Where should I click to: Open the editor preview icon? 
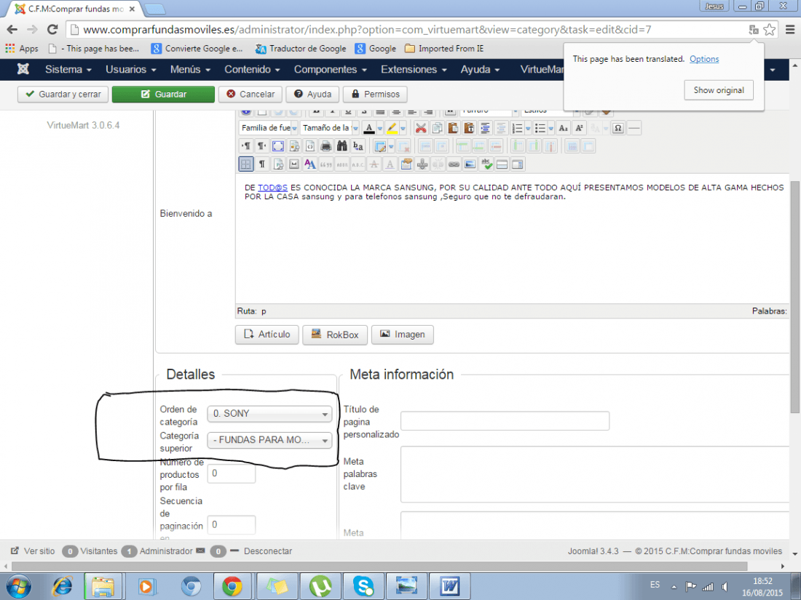click(x=294, y=146)
